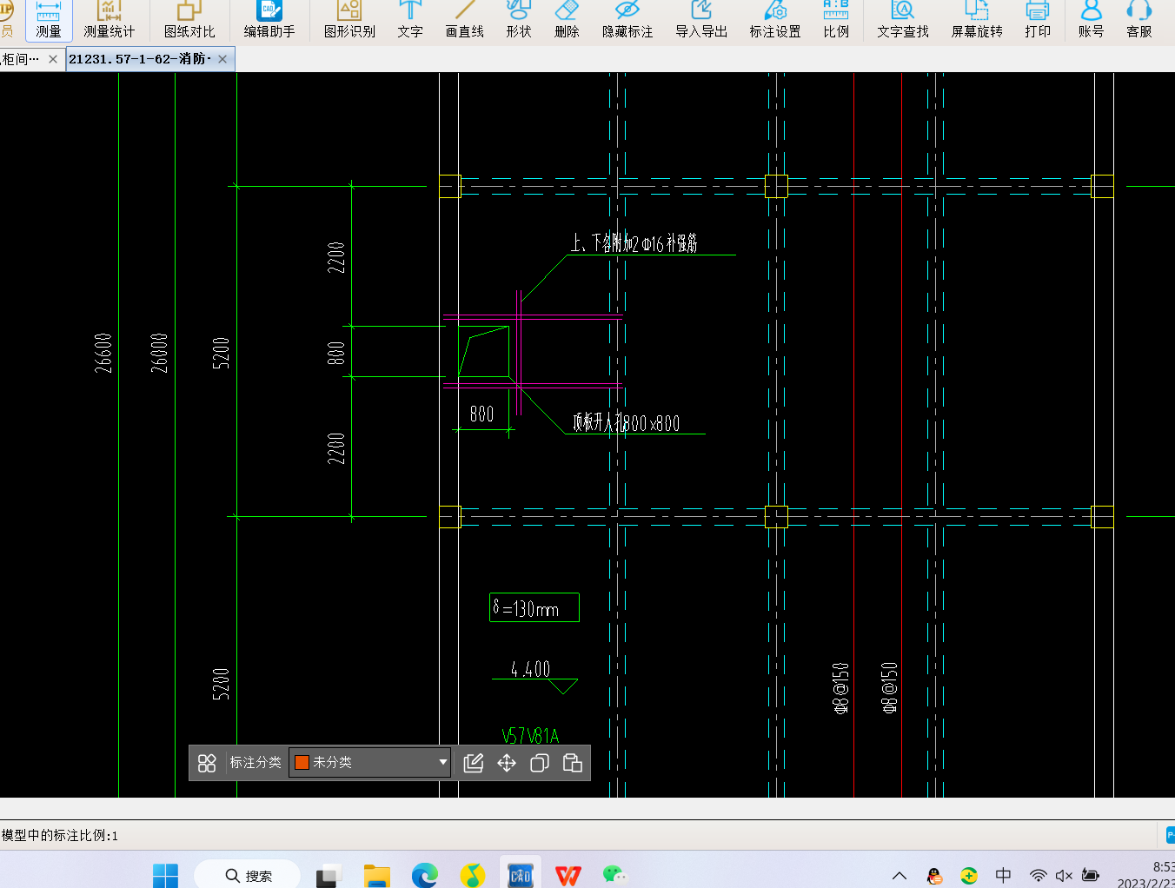Open the 形状 shapes tool
Image resolution: width=1175 pixels, height=888 pixels.
519,20
